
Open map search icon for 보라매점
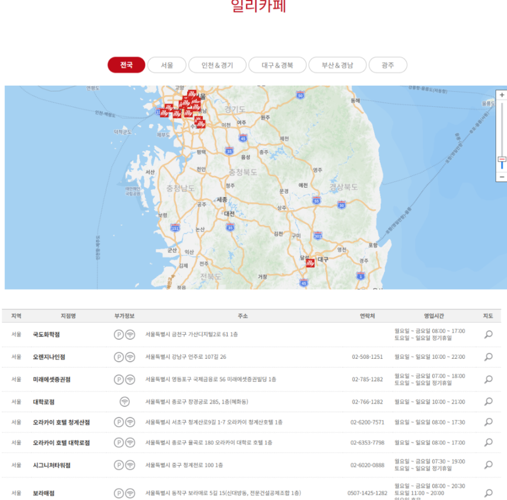coord(488,493)
